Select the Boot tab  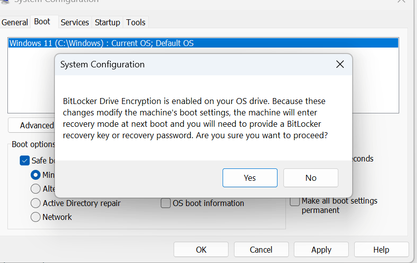42,22
